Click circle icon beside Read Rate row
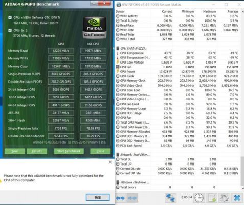The height and width of the screenshot is (205, 244). point(118,25)
